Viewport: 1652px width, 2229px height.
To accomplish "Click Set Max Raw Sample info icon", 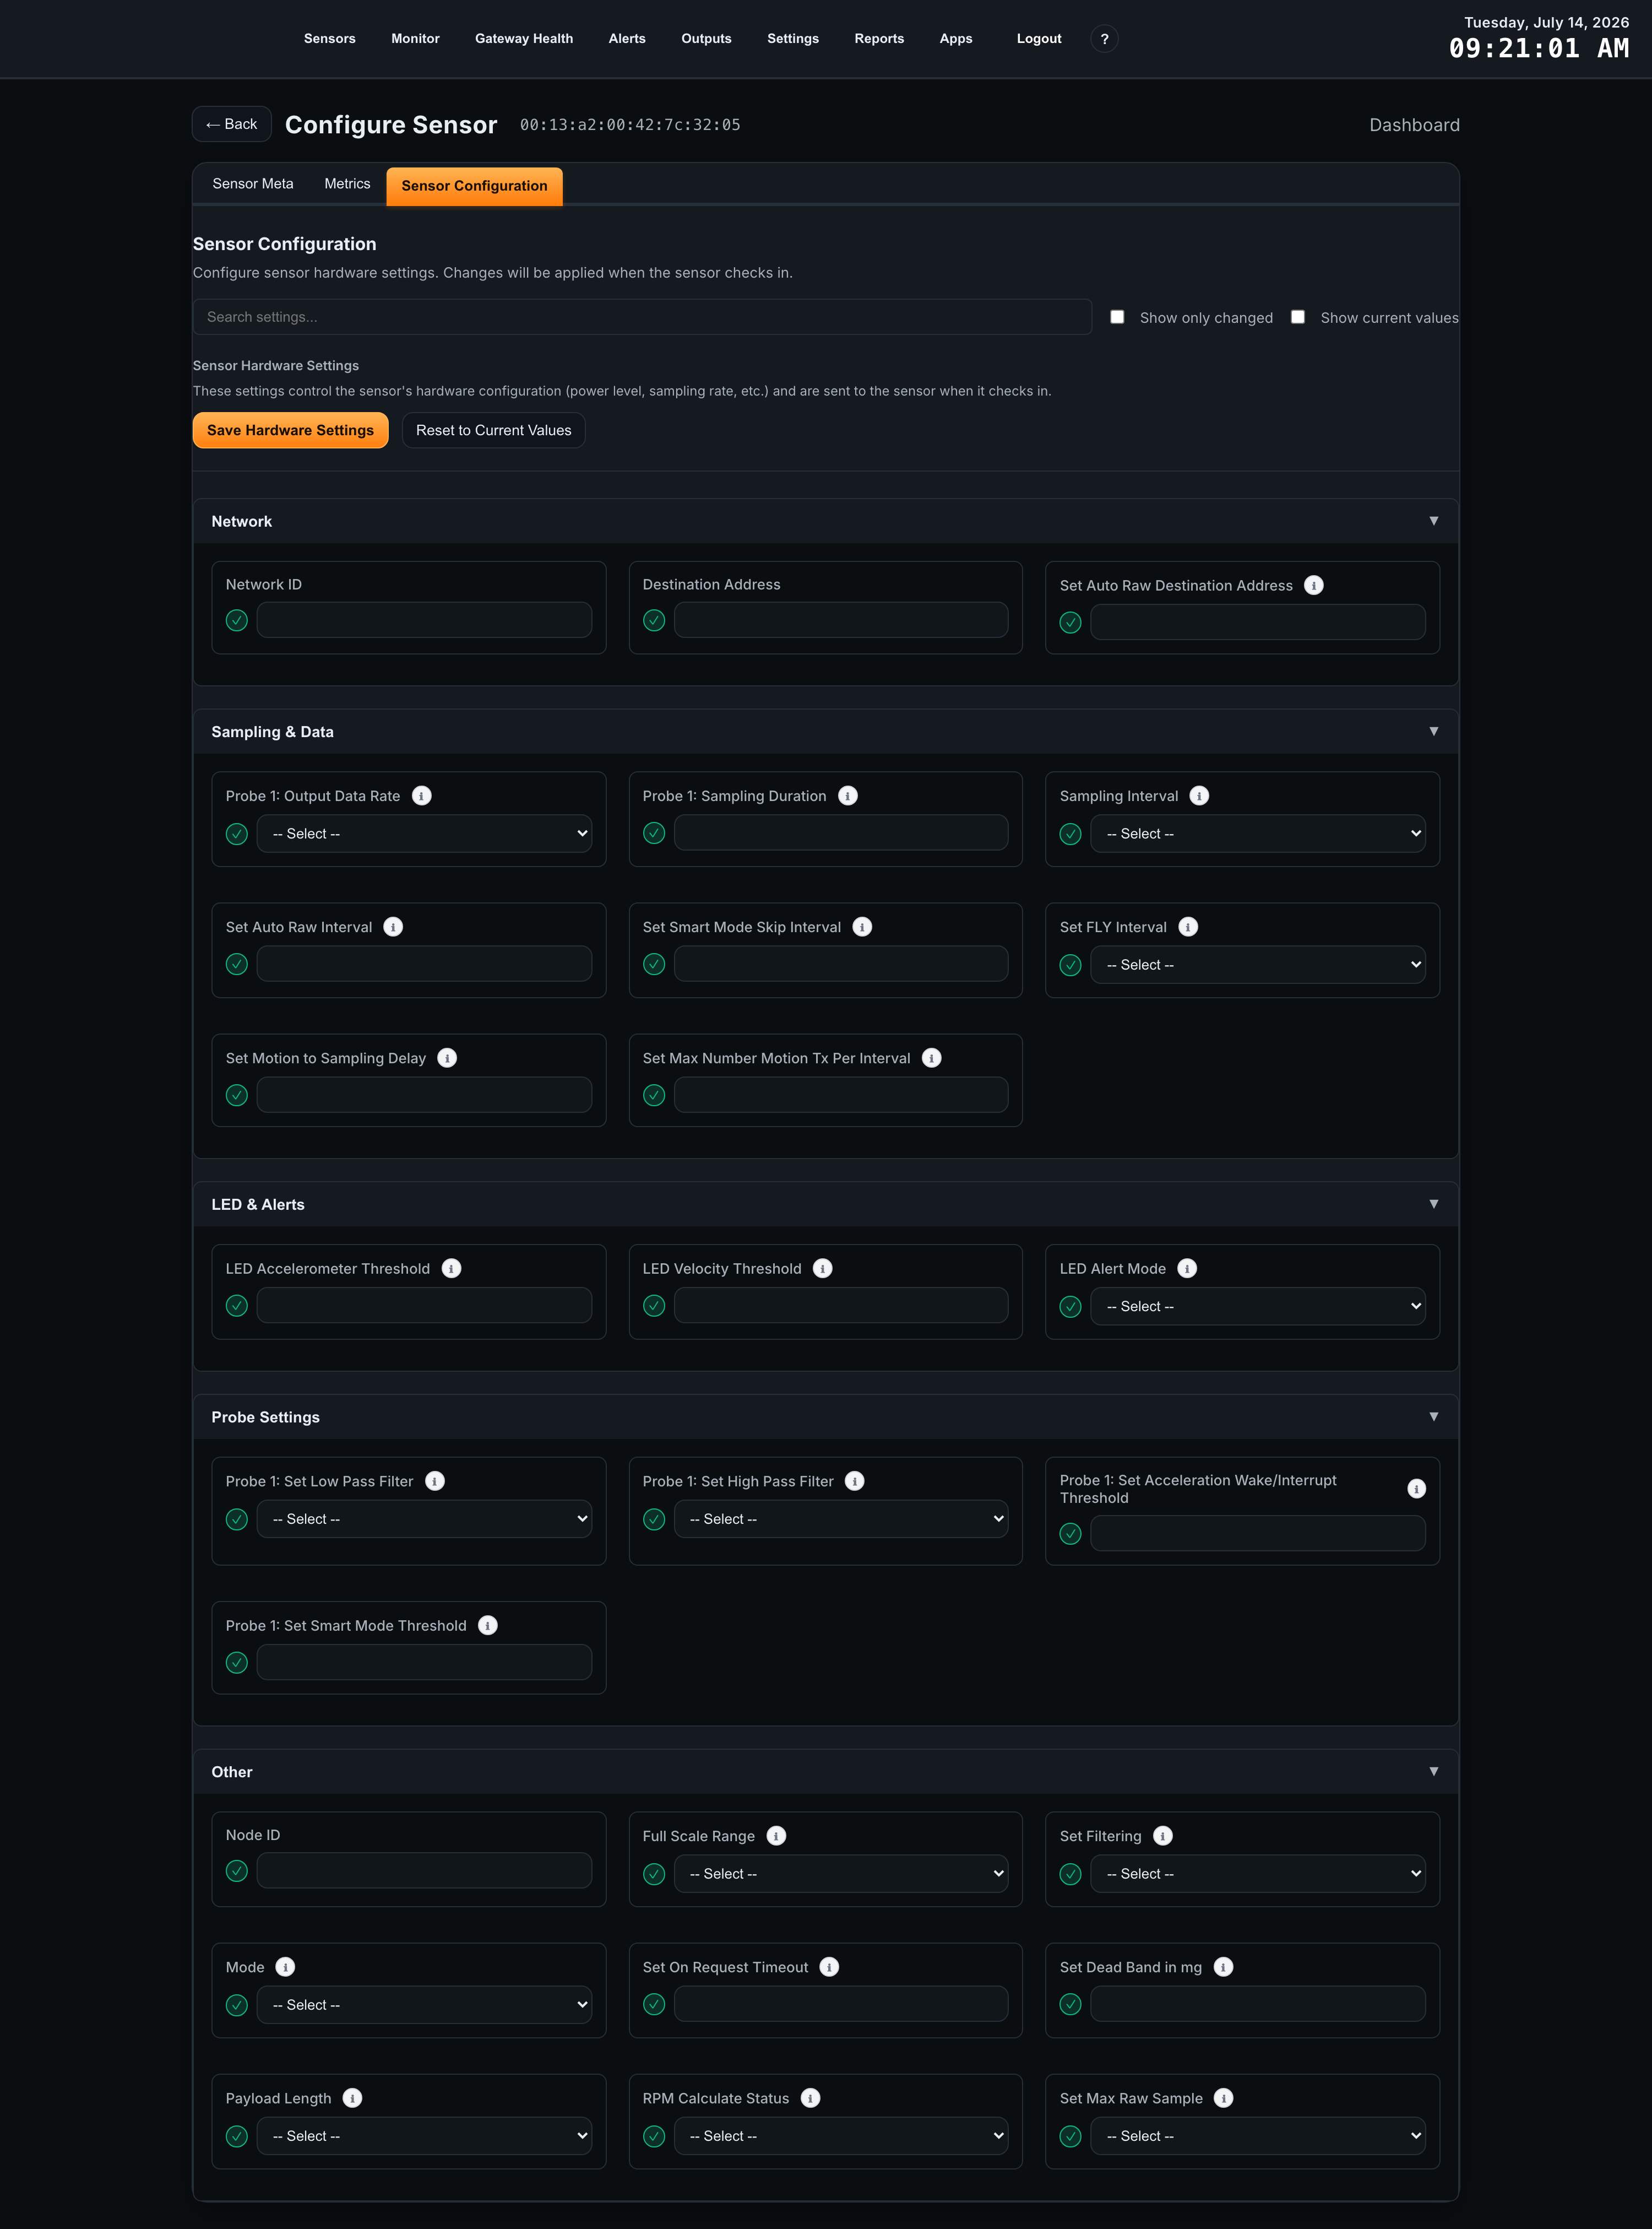I will 1224,2098.
